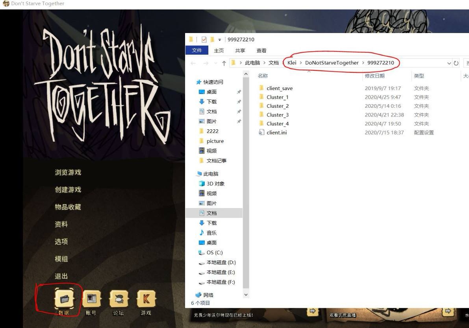Sort files by 类型 column
The image size is (469, 328).
pos(419,76)
